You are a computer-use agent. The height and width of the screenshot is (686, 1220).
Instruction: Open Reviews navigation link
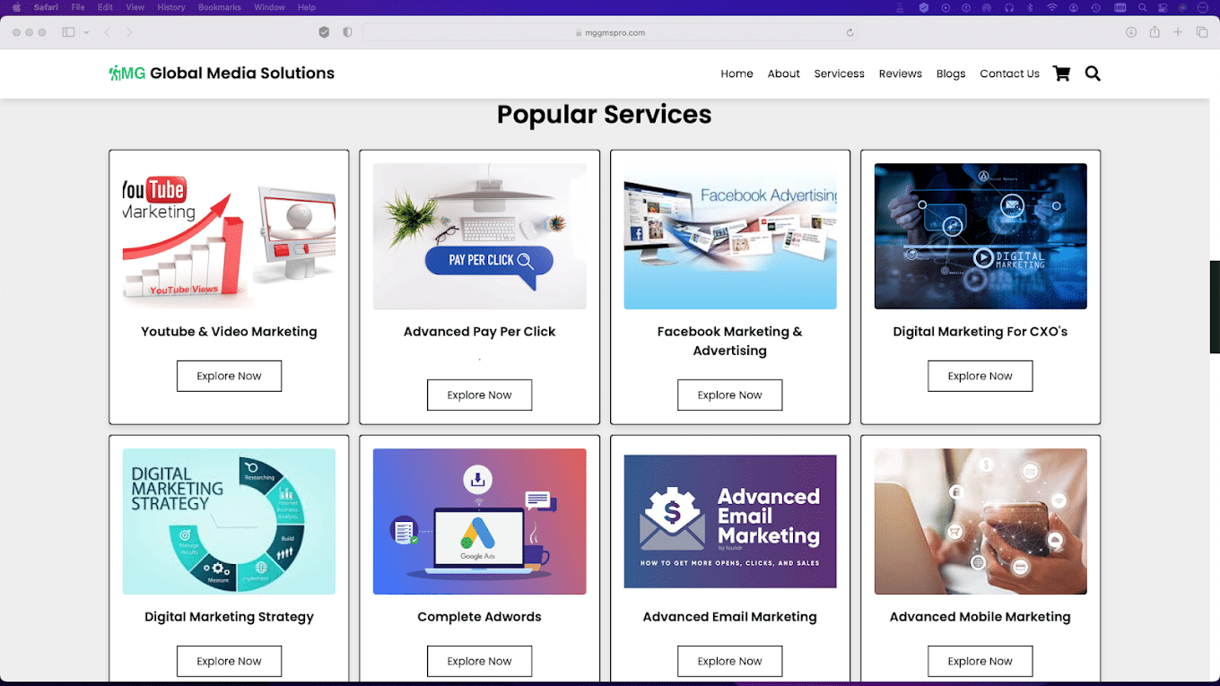point(900,74)
